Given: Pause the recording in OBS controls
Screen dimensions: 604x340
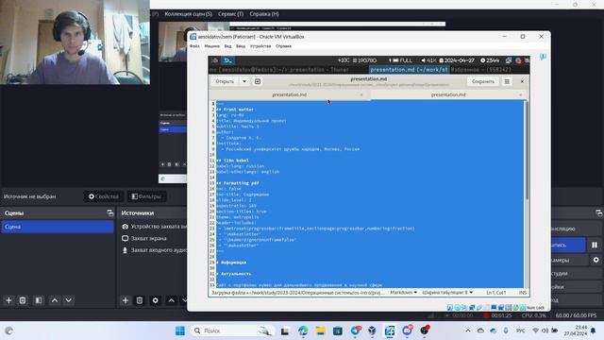Looking at the screenshot, I should [595, 245].
